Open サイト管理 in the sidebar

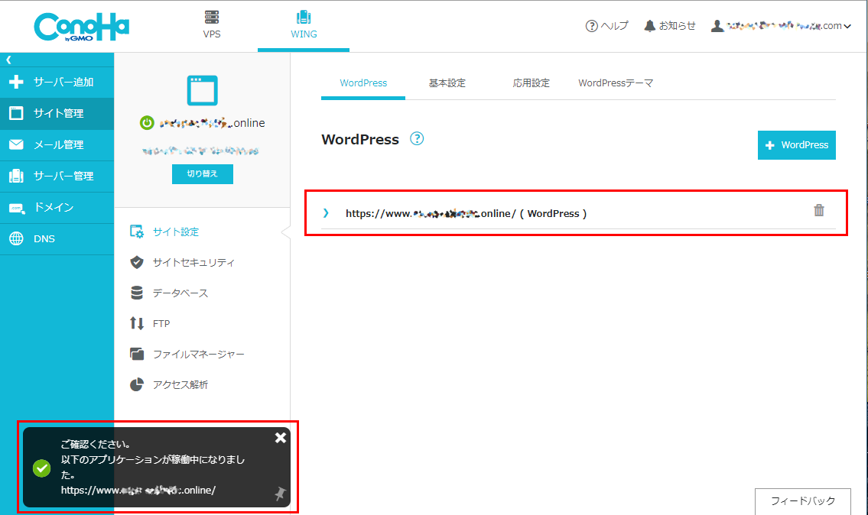[57, 113]
